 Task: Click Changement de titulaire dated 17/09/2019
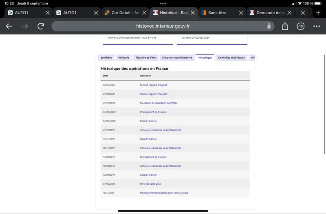(x=153, y=157)
